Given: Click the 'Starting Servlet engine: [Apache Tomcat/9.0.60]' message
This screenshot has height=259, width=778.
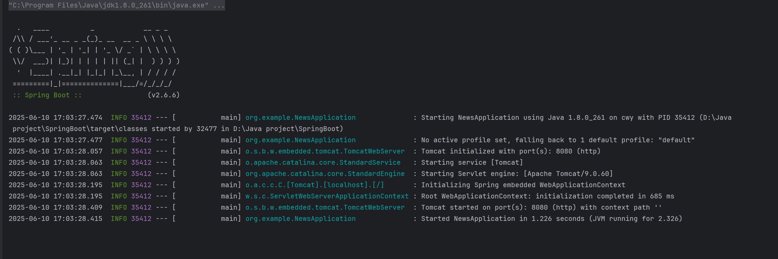Looking at the screenshot, I should pos(517,174).
